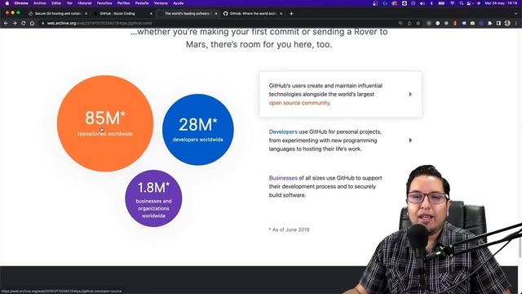Open the tab search dropdown arrow
This screenshot has width=522, height=294.
(516, 14)
